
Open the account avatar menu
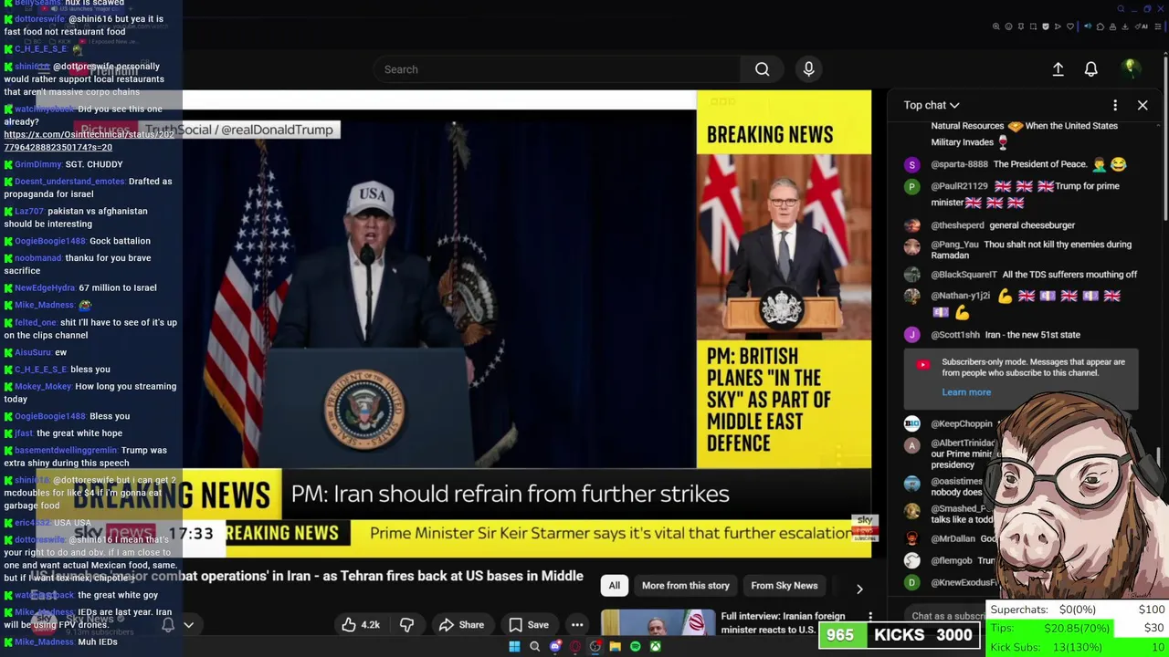tap(1130, 68)
